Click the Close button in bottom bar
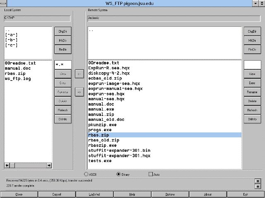This screenshot has width=265, height=198. pyautogui.click(x=19, y=194)
